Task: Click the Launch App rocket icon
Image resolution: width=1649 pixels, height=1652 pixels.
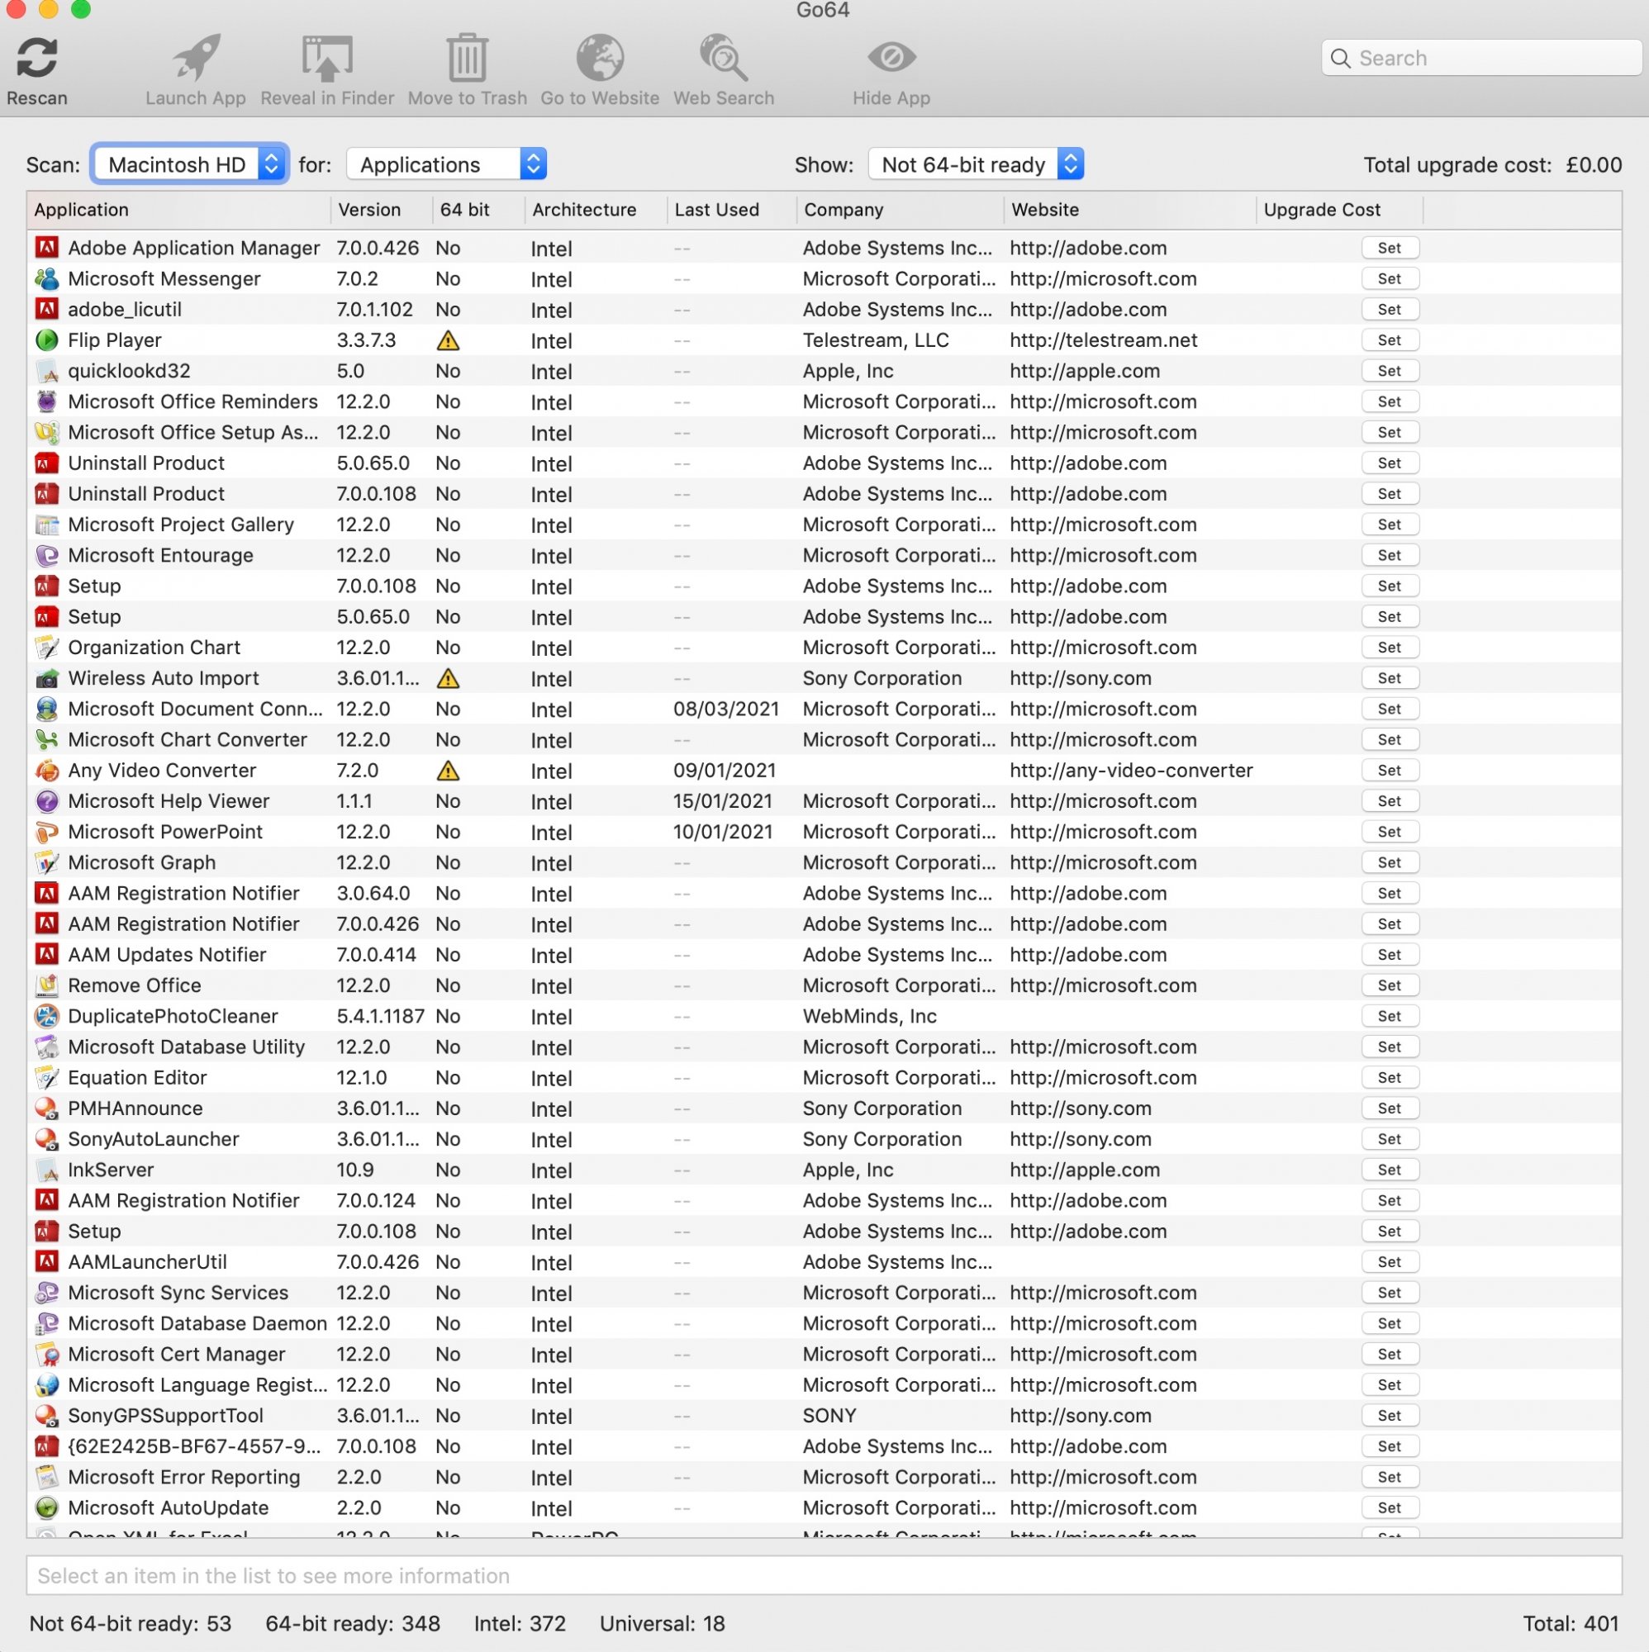Action: (x=196, y=57)
